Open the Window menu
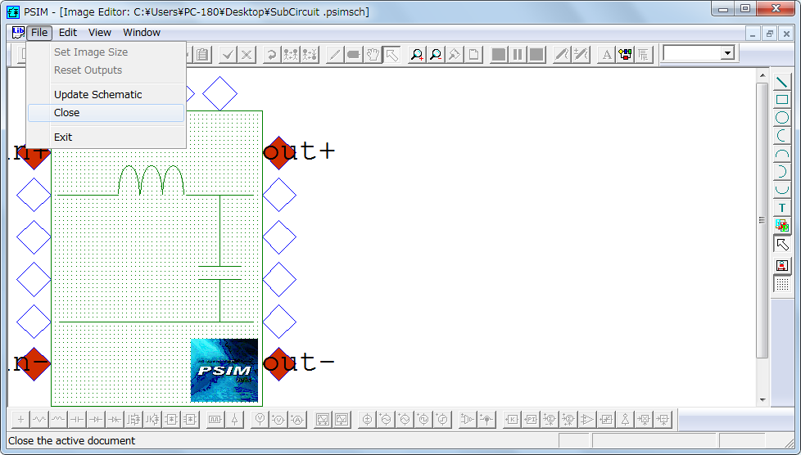This screenshot has width=801, height=455. (x=142, y=32)
